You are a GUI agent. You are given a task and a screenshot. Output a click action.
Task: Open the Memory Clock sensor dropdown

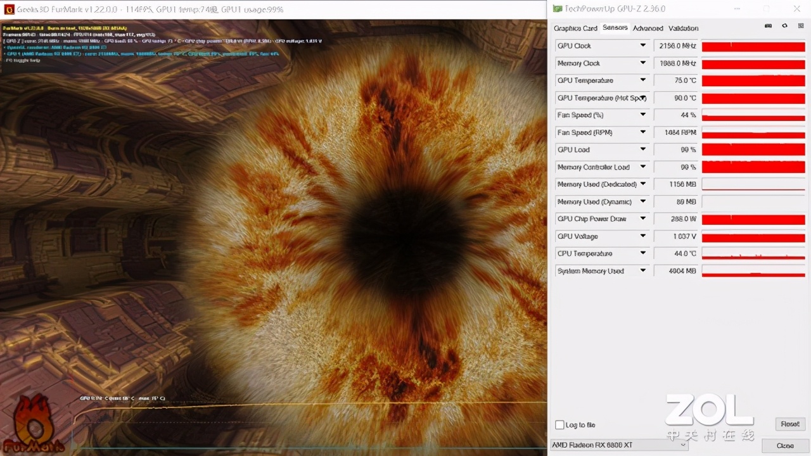coord(642,63)
